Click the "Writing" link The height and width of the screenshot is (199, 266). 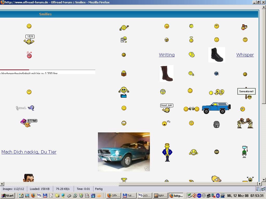coord(167,55)
